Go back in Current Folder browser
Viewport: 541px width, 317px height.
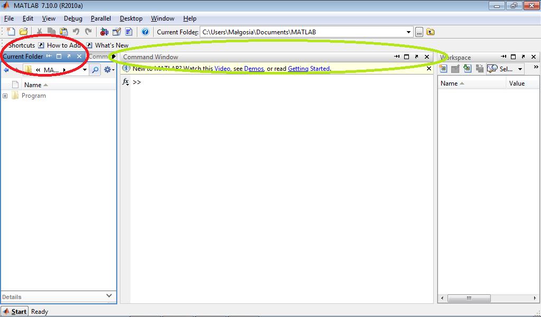pos(6,70)
